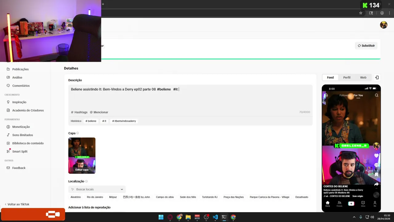Open Smart Split tool
Viewport: 394px width, 222px height.
(x=20, y=151)
